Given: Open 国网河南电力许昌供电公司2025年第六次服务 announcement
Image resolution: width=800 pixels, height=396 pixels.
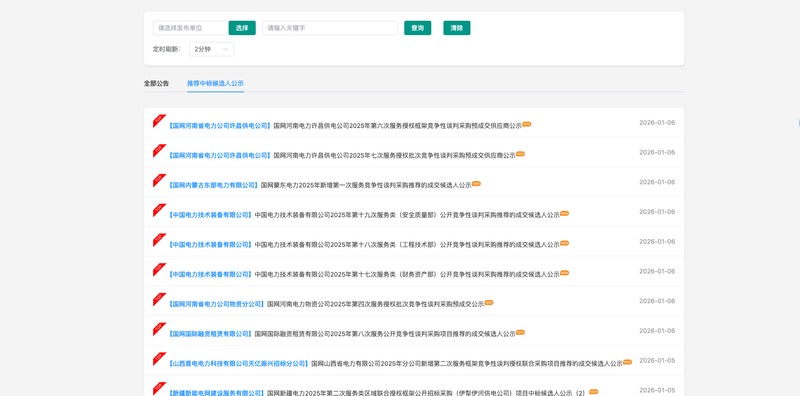Looking at the screenshot, I should (x=397, y=126).
